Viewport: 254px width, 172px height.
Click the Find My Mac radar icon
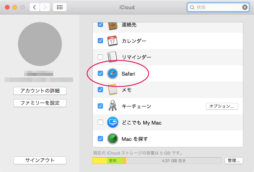pyautogui.click(x=113, y=139)
